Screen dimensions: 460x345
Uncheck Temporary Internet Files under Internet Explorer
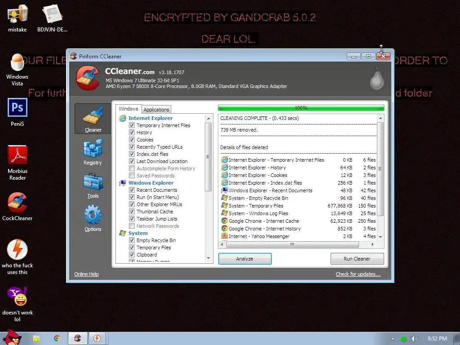click(x=132, y=125)
